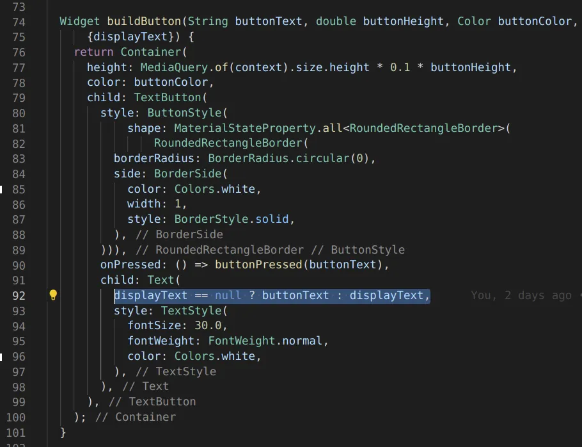The image size is (582, 447).
Task: Click the BorderSide constructor on line 84
Action: pos(187,174)
